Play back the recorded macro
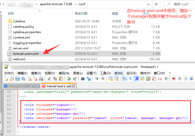 click(x=185, y=79)
